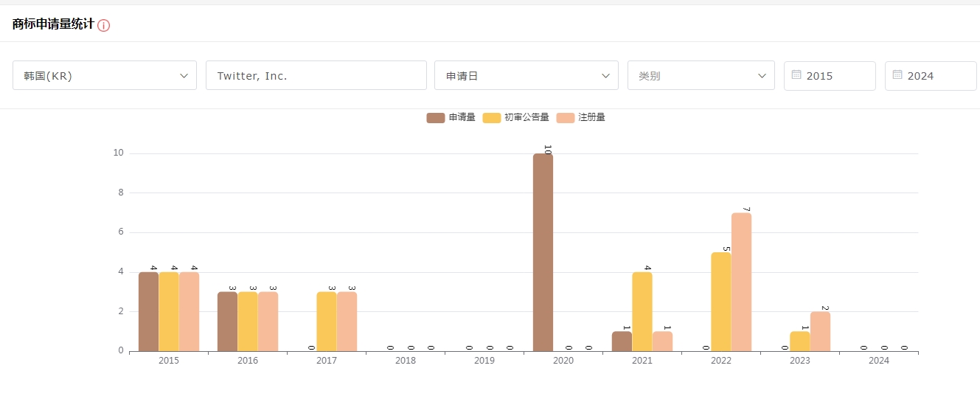Click the 2023 yellow 初审公告量 bar valued 1
The height and width of the screenshot is (416, 980).
(x=800, y=341)
